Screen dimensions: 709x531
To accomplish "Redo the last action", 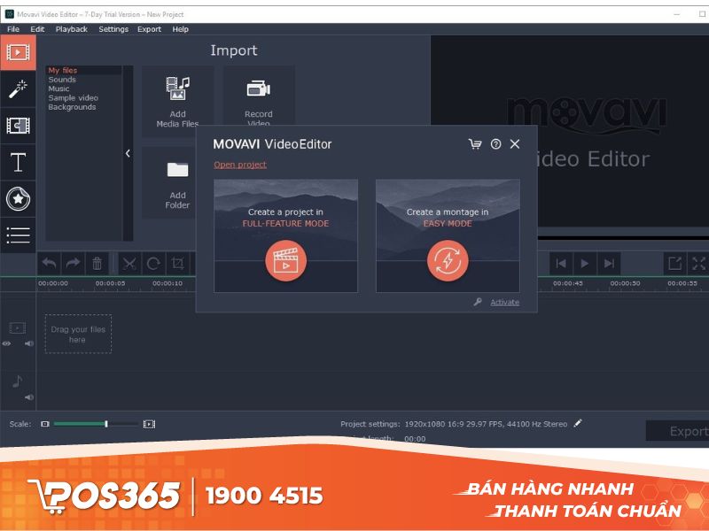I will pos(73,263).
